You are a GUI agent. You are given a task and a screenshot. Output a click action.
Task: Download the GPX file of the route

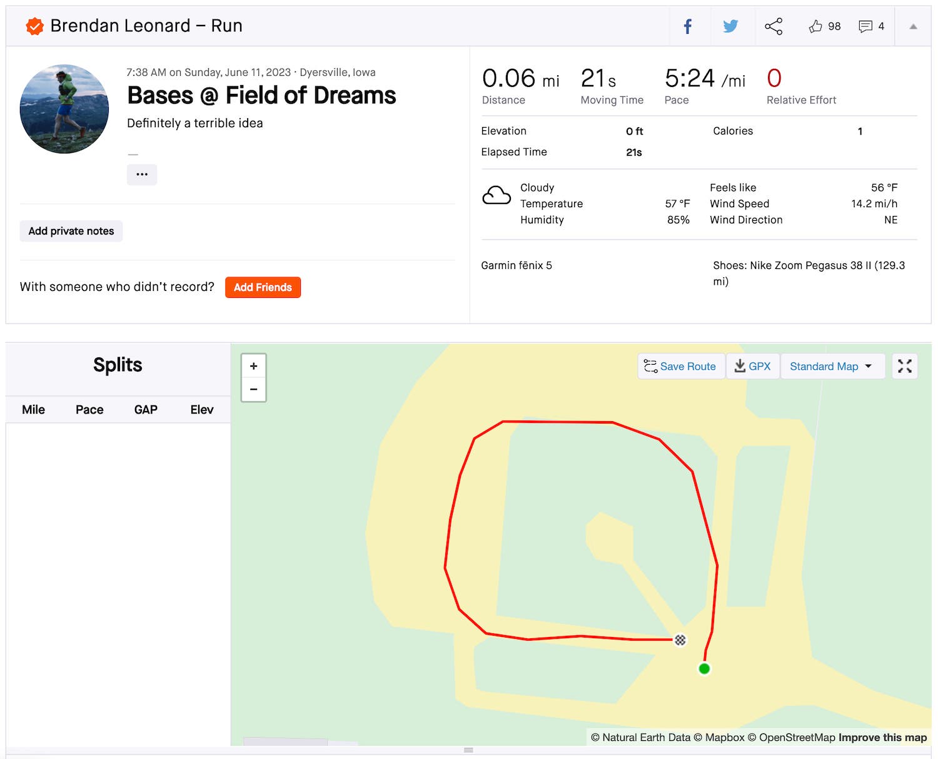[753, 366]
